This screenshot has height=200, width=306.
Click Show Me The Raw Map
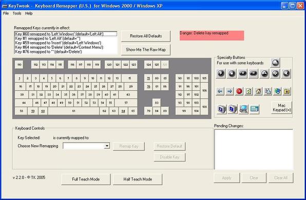coord(146,50)
